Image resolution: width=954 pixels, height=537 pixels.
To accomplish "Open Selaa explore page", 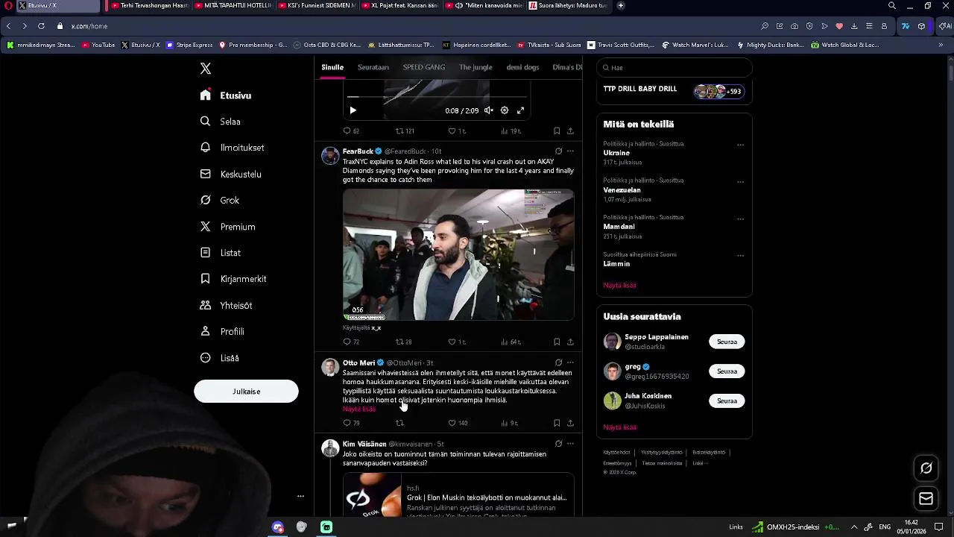I will 221,122.
